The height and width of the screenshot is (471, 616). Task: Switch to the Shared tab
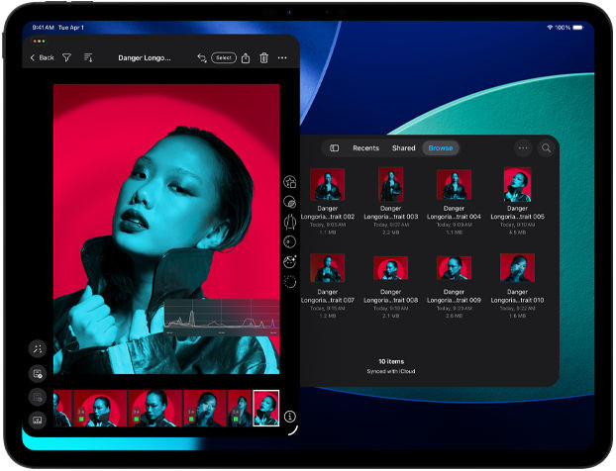(403, 148)
